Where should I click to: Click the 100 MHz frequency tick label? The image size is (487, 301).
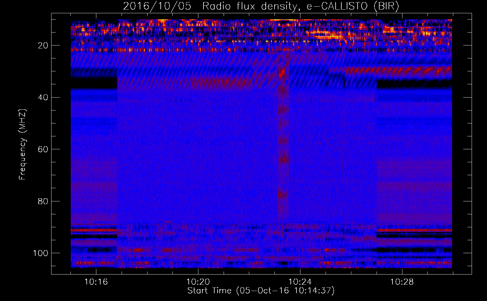[41, 253]
